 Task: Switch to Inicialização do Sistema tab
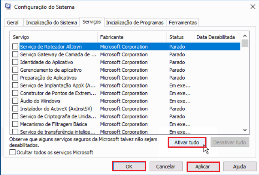point(51,23)
